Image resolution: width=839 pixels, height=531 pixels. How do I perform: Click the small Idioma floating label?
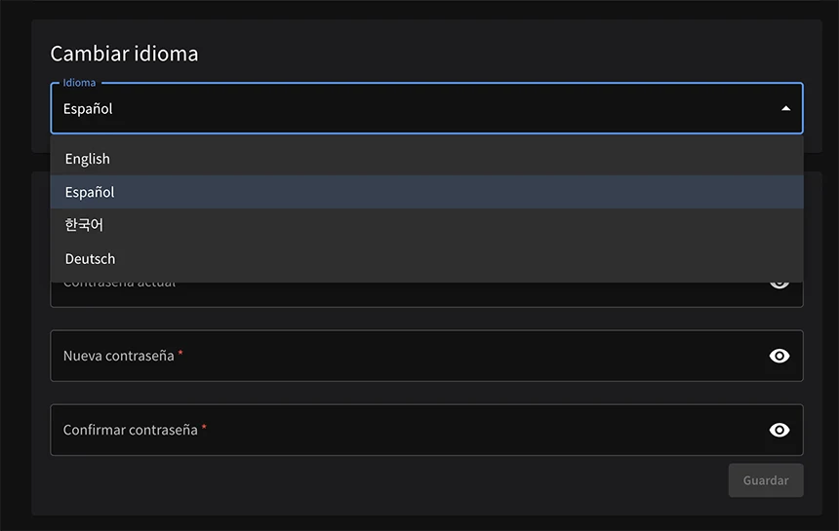coord(79,83)
